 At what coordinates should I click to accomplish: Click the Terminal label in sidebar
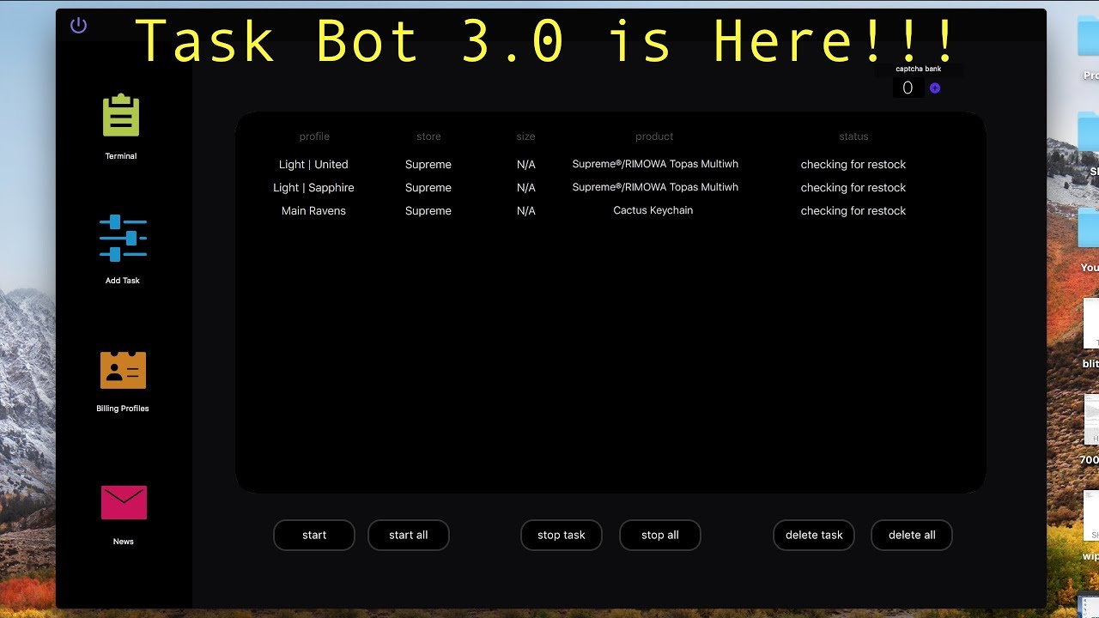click(121, 156)
